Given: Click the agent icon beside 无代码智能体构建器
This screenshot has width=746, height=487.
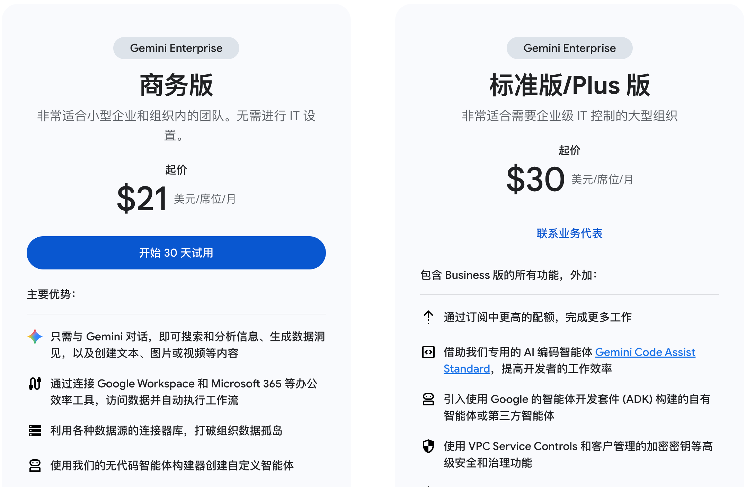Looking at the screenshot, I should 35,466.
